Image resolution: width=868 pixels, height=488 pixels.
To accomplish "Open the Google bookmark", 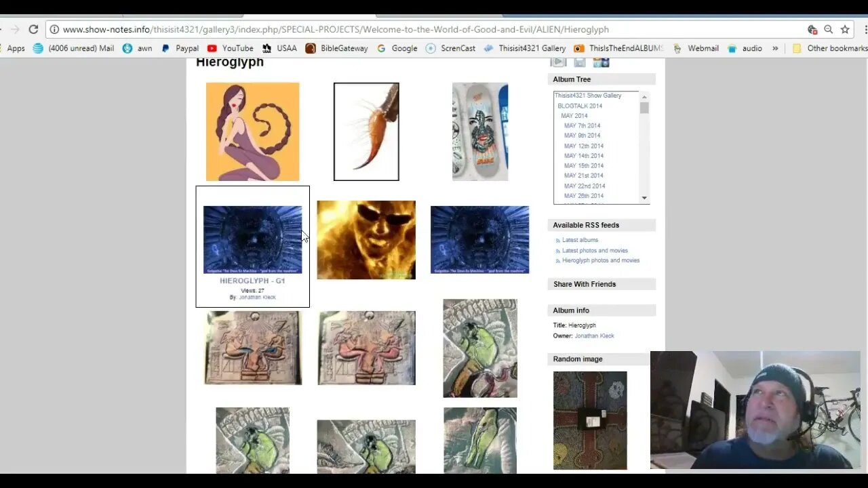I will click(x=397, y=48).
